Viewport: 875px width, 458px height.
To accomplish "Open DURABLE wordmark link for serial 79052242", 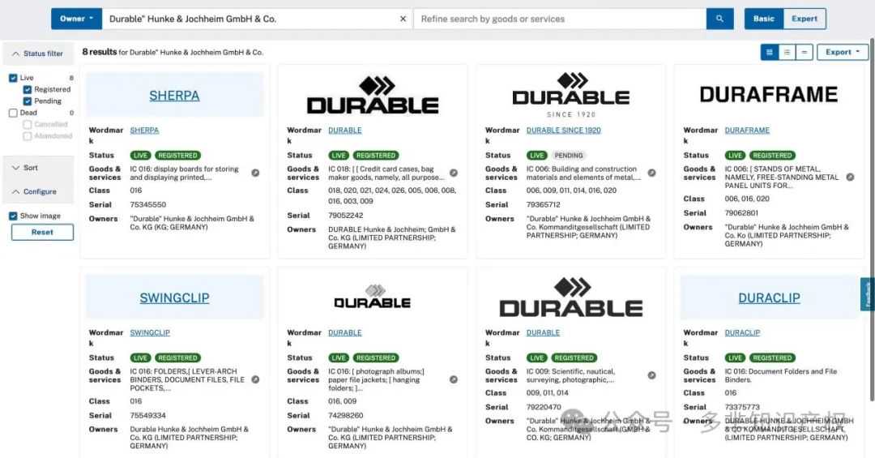I will pyautogui.click(x=345, y=131).
